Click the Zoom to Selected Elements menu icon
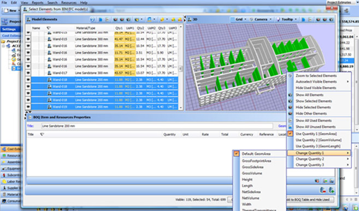This screenshot has height=211, width=359. [290, 76]
